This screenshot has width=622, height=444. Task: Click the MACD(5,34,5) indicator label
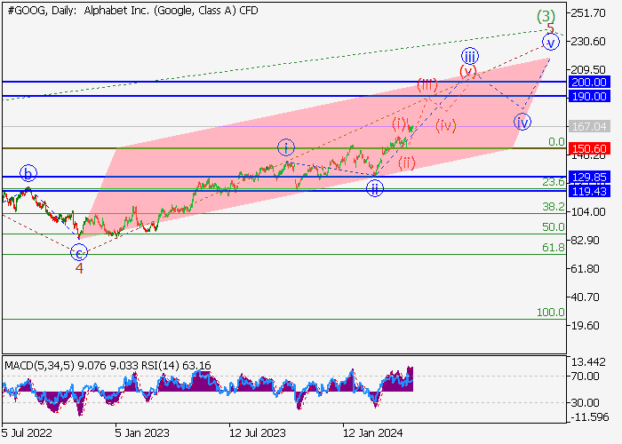coord(39,366)
